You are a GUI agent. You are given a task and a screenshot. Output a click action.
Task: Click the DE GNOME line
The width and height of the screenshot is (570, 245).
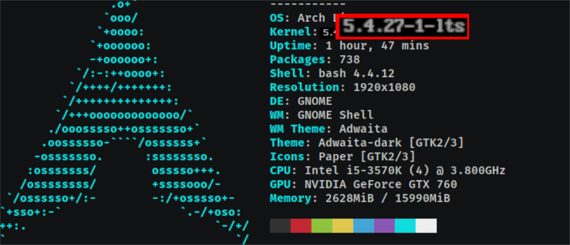click(x=301, y=101)
